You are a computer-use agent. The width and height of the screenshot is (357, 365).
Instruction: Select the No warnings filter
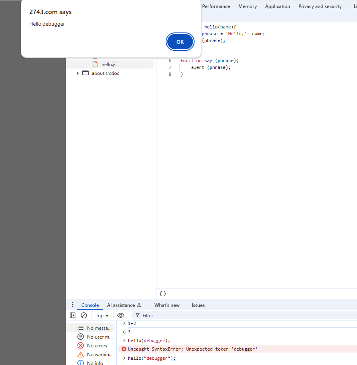click(x=95, y=355)
